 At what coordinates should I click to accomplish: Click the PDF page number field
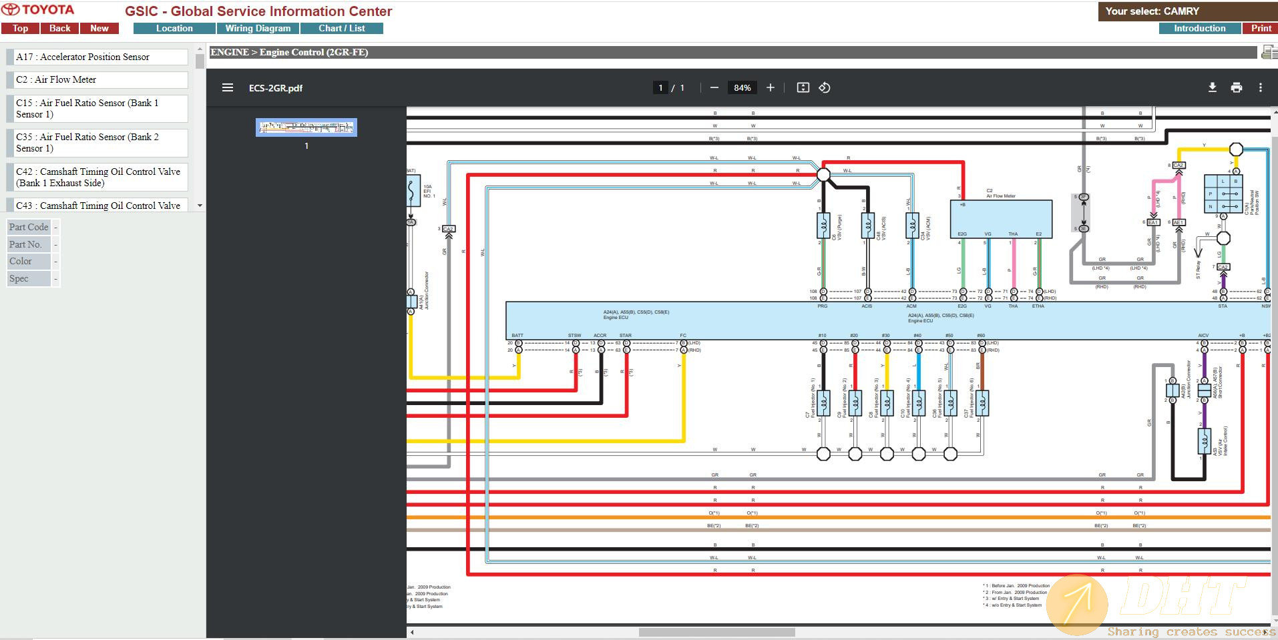click(x=660, y=87)
